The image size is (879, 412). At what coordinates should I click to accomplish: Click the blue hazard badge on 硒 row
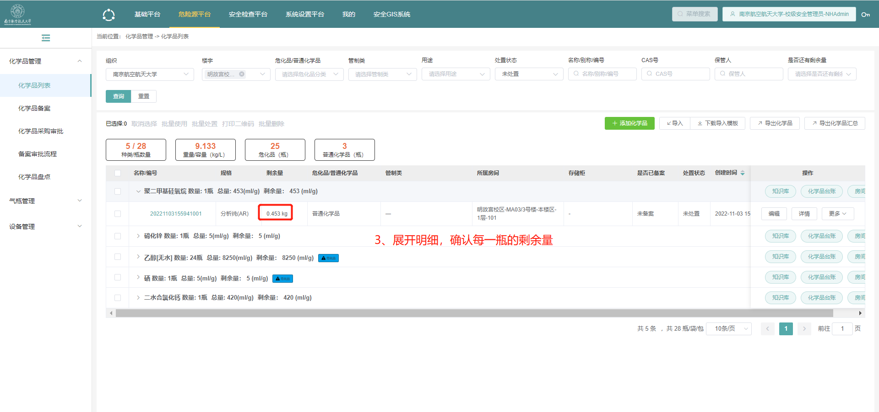(282, 279)
